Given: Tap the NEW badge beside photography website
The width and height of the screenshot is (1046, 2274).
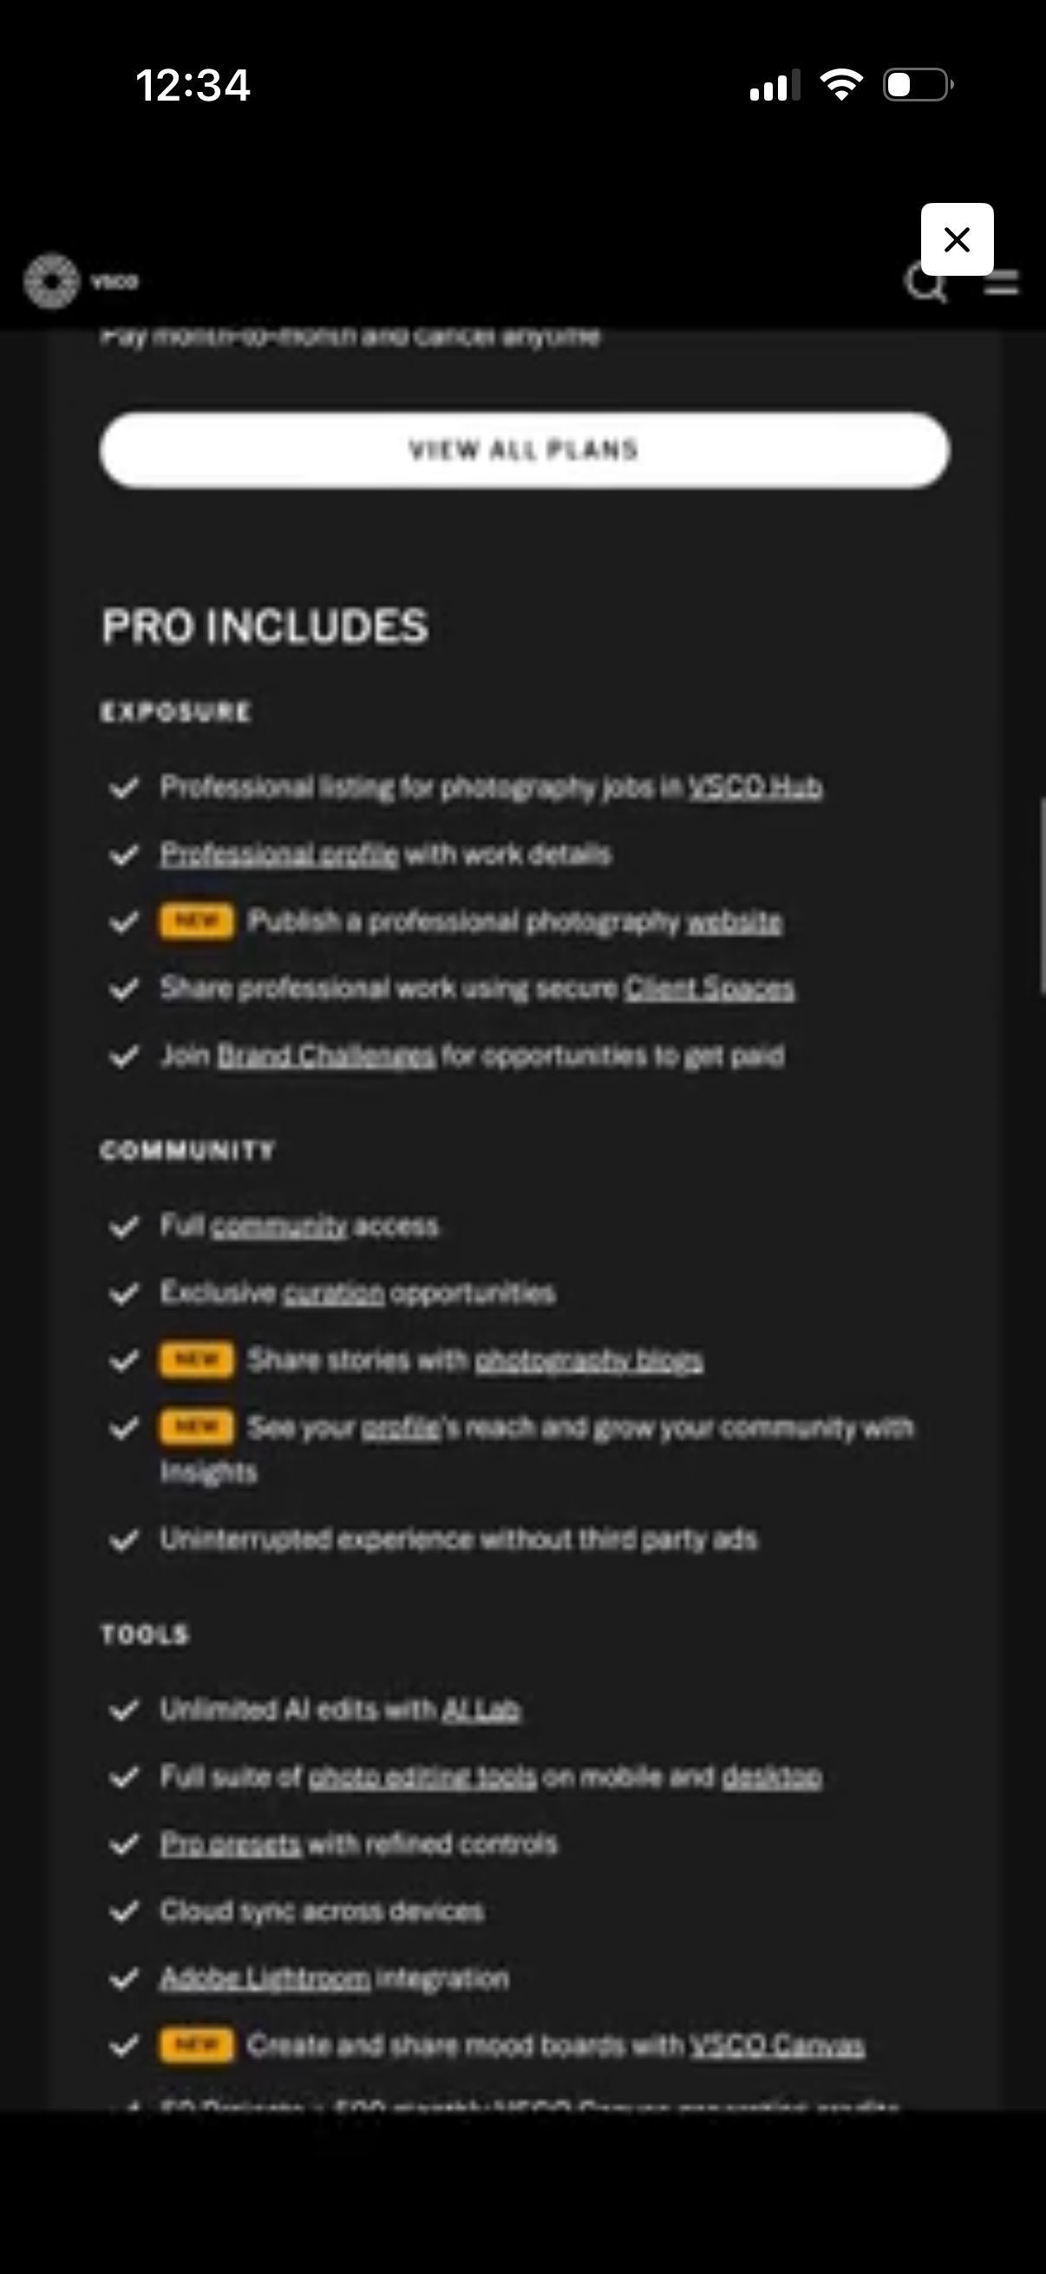Looking at the screenshot, I should pos(197,922).
